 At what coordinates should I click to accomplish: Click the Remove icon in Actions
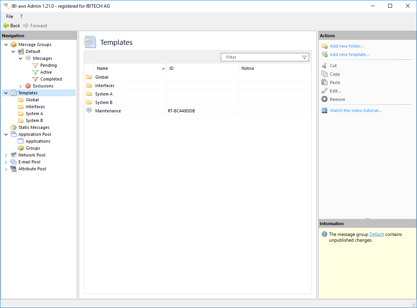(324, 99)
